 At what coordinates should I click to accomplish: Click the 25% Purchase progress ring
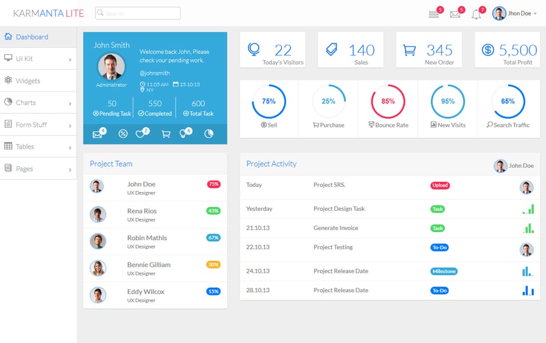pos(329,102)
